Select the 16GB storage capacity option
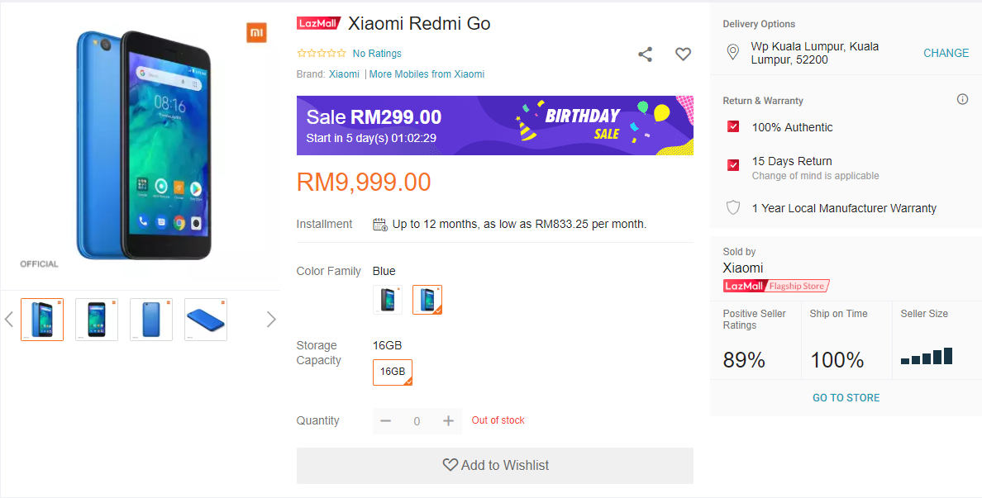The height and width of the screenshot is (498, 982). pyautogui.click(x=393, y=372)
